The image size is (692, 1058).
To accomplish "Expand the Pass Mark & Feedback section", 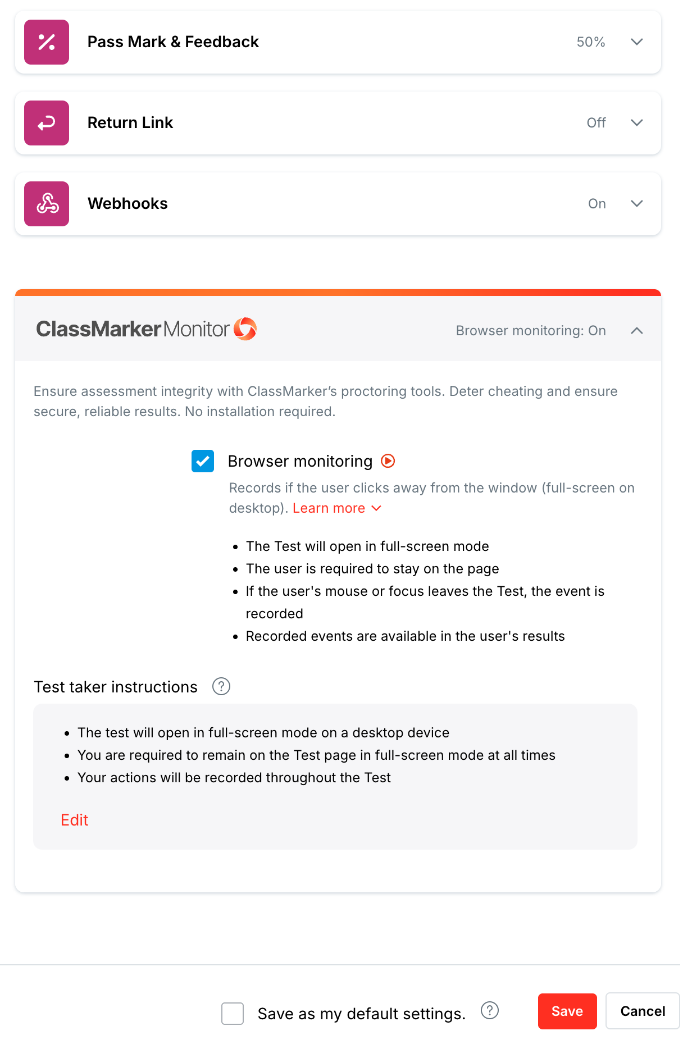I will pos(636,42).
